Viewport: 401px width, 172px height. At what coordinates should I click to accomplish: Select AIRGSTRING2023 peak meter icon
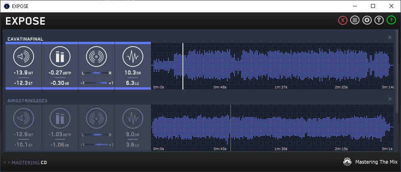point(60,119)
